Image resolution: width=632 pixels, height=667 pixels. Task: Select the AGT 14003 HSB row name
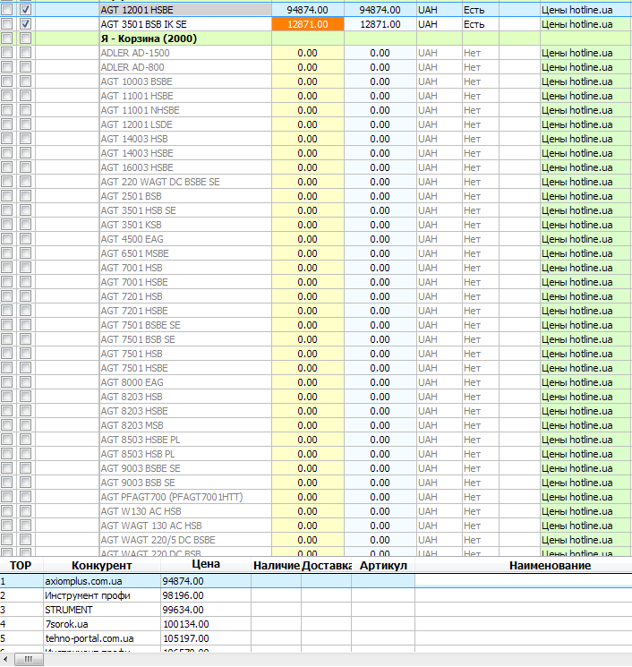pyautogui.click(x=134, y=139)
